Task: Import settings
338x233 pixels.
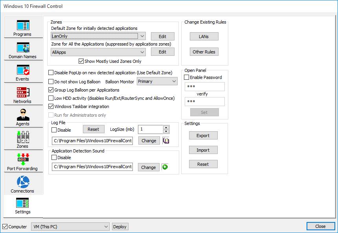Action: tap(203, 150)
